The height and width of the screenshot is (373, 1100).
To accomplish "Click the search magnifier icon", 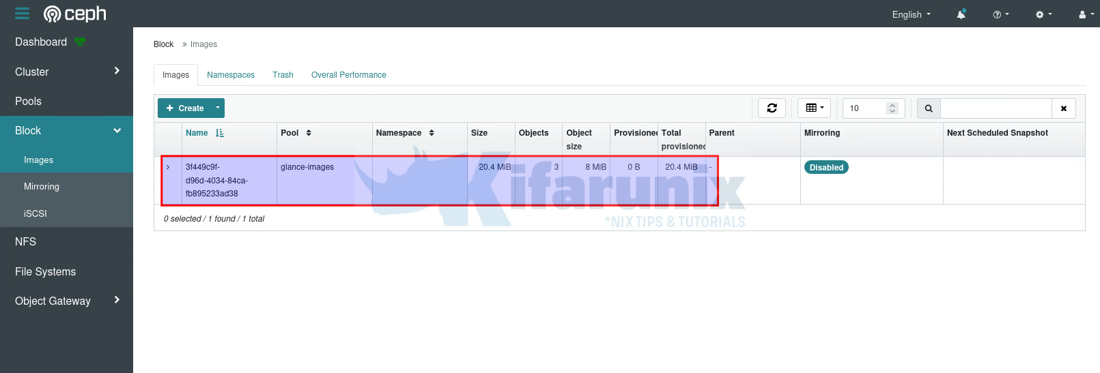I will point(929,108).
